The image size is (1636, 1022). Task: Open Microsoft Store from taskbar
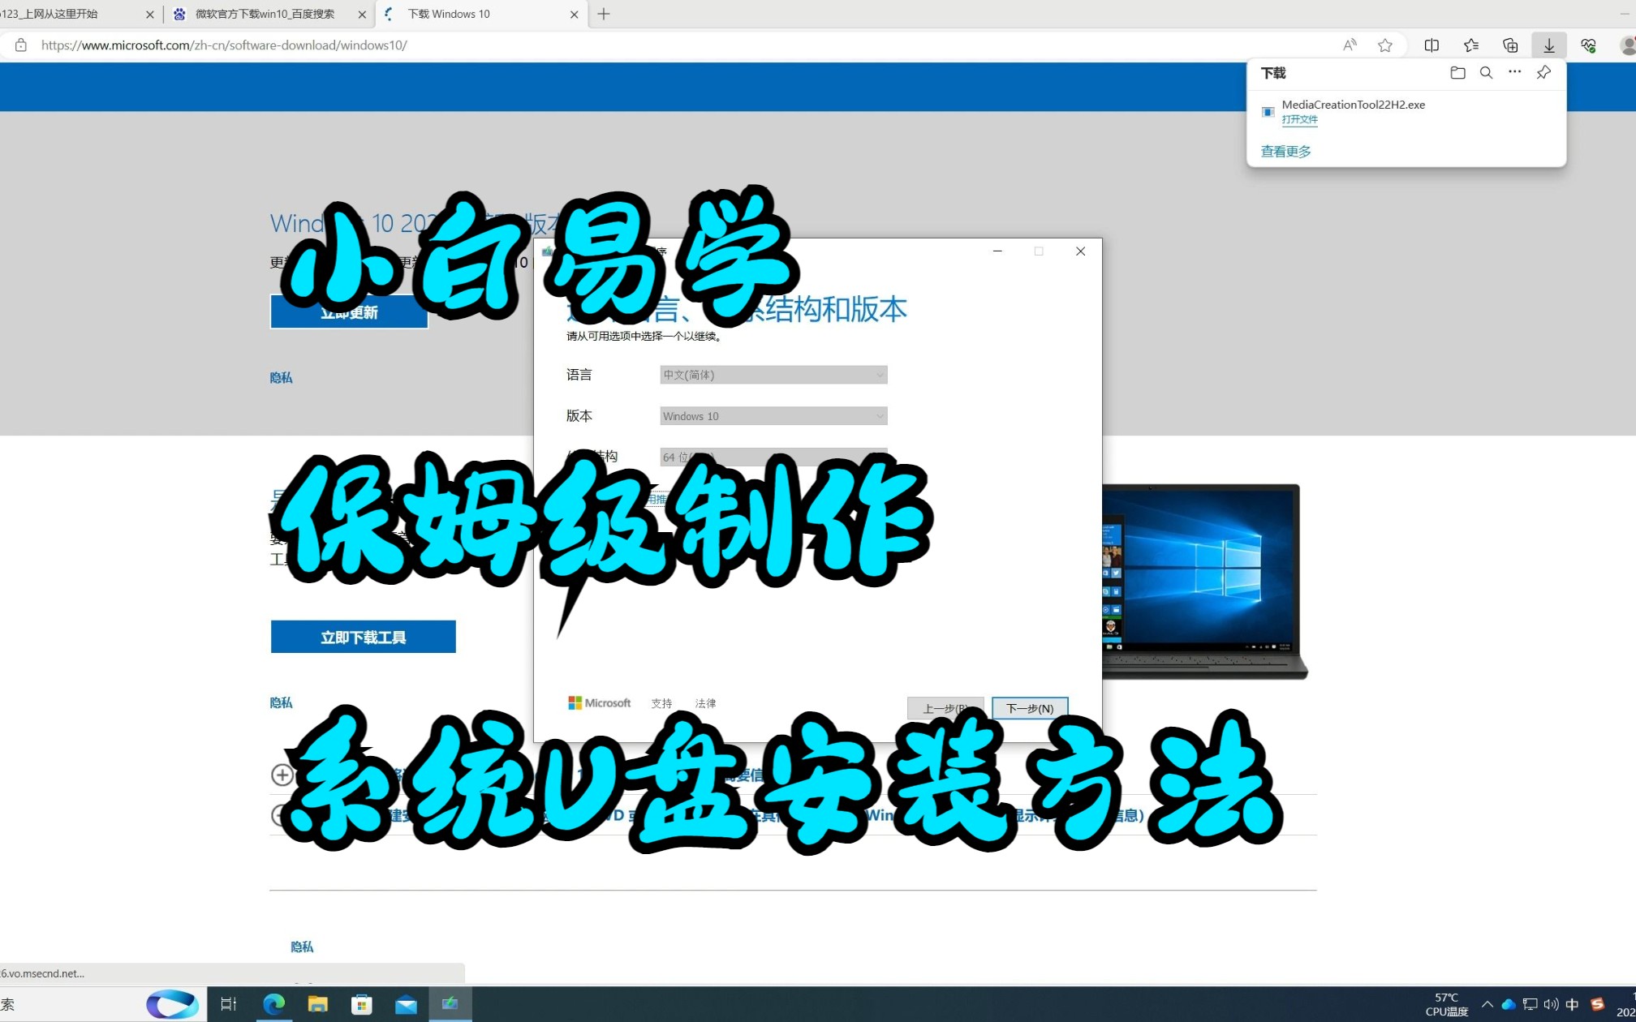362,1004
